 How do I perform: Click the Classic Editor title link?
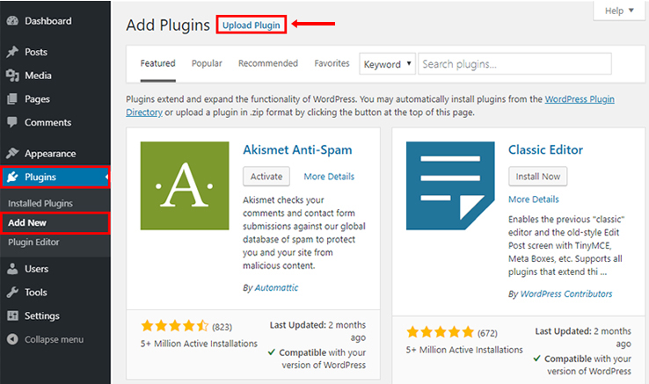545,149
